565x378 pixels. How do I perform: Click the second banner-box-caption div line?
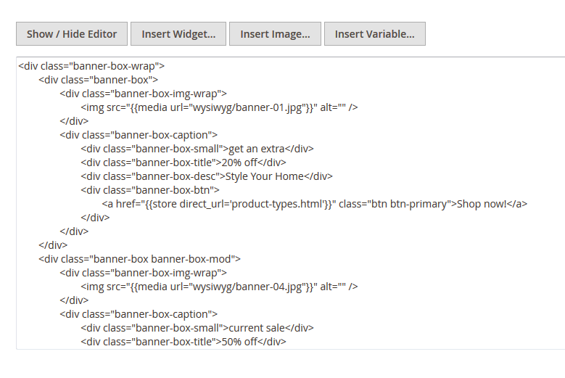(139, 314)
